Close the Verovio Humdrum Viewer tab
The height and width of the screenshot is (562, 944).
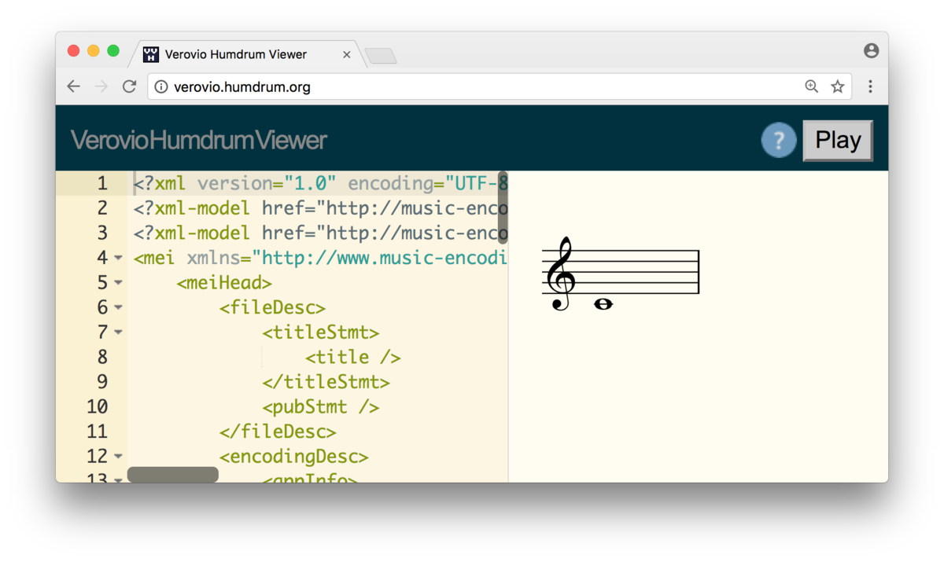[347, 54]
